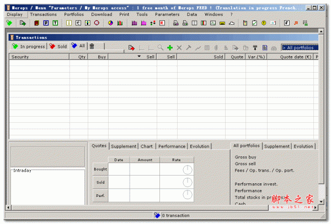Switch to the In progress tab
The image size is (331, 224).
pos(29,46)
